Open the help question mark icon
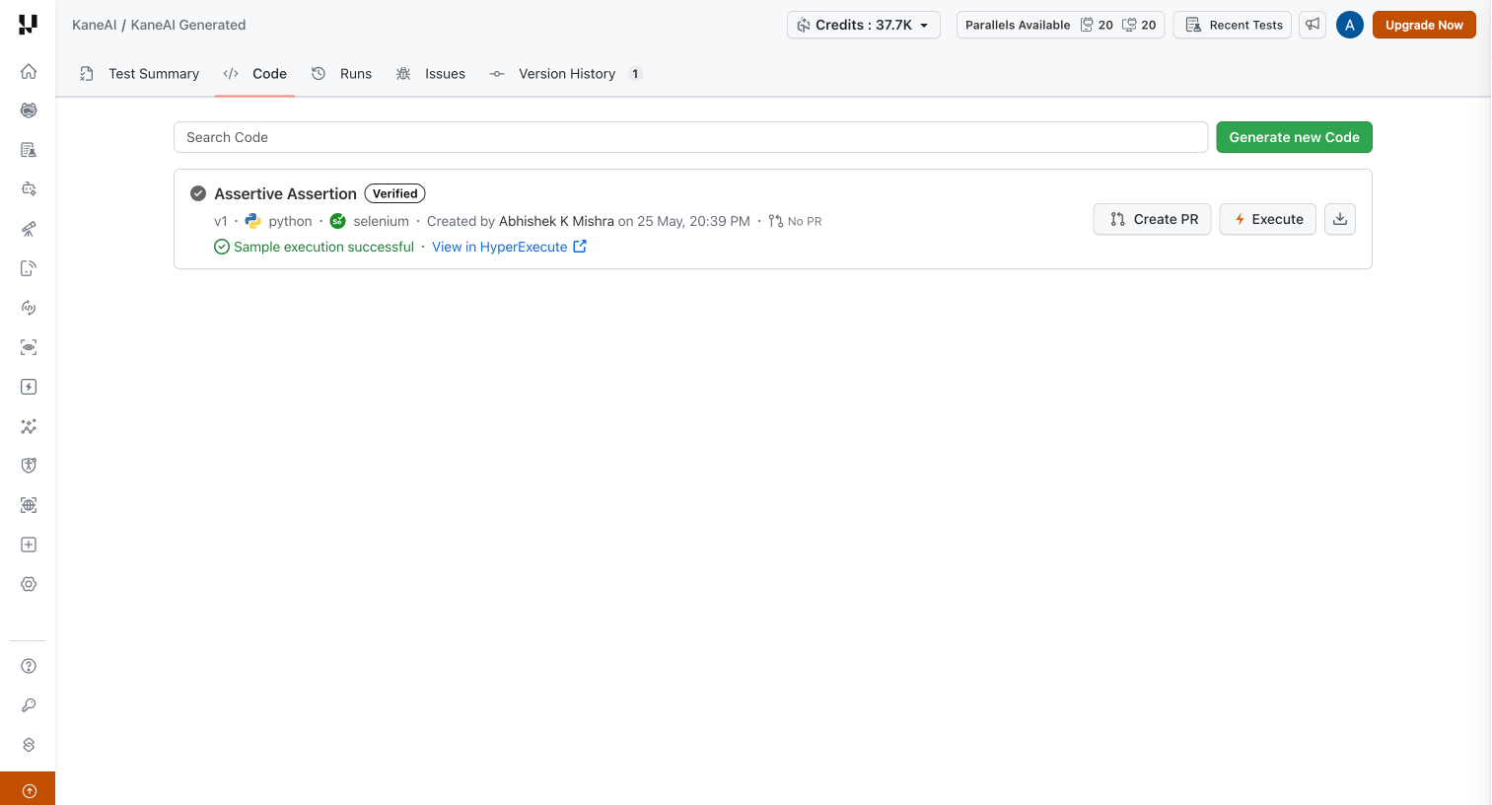 29,666
